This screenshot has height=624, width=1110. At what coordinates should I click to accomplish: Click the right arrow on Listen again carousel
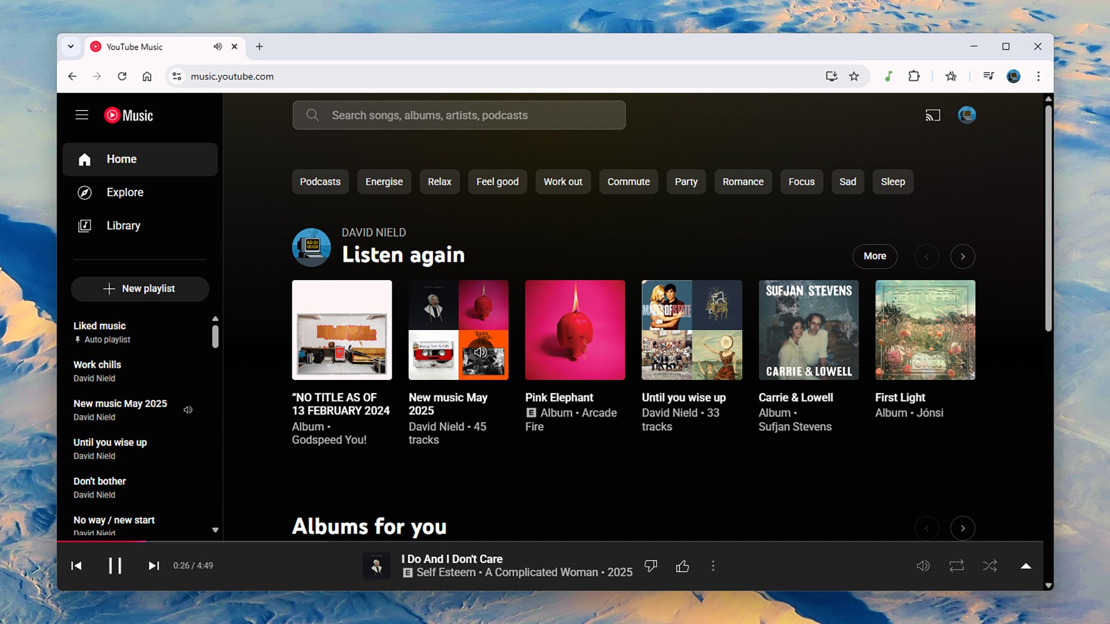click(x=962, y=256)
